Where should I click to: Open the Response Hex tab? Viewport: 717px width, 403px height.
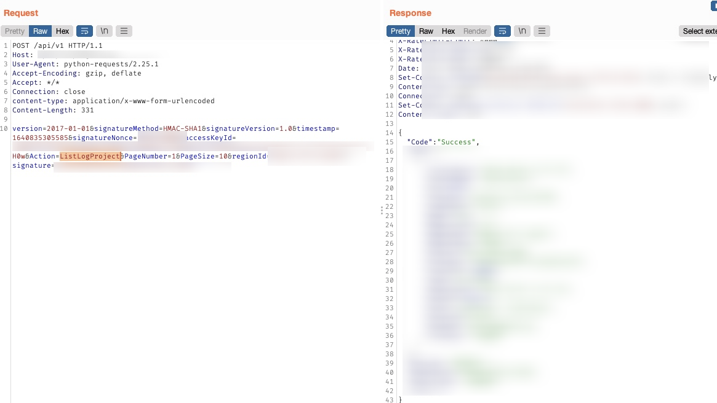(x=448, y=31)
